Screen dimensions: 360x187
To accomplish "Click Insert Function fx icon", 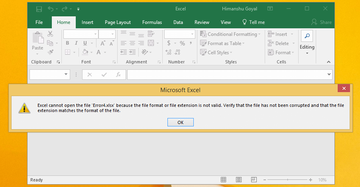I will [118, 75].
